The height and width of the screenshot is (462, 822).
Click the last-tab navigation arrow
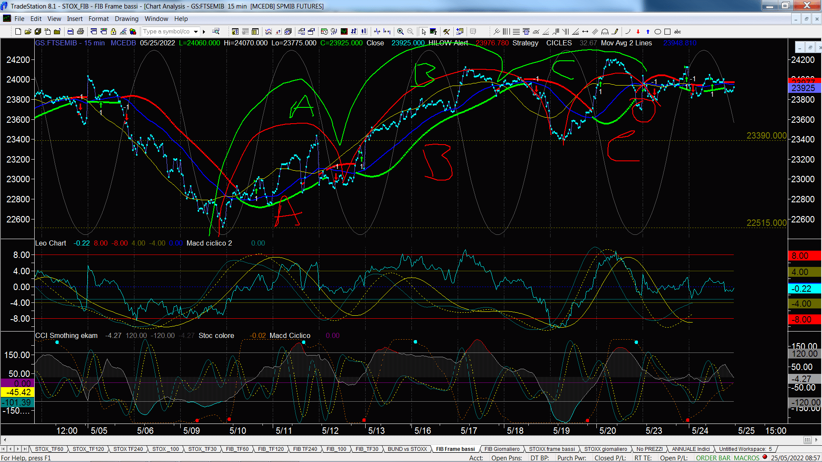click(25, 449)
